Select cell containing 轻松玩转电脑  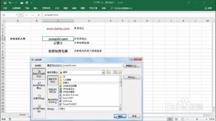(58, 51)
